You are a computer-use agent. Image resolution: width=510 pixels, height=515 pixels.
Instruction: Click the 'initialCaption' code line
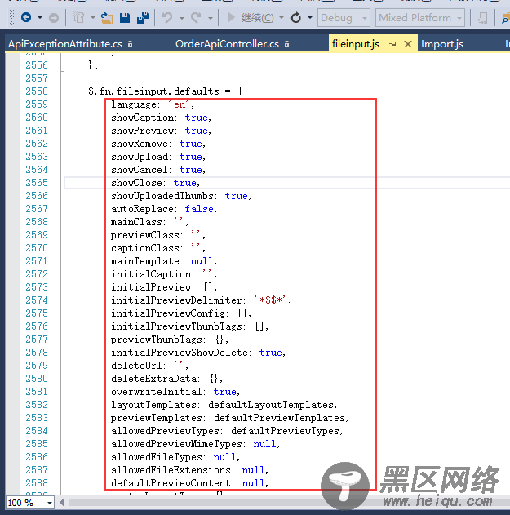point(164,274)
